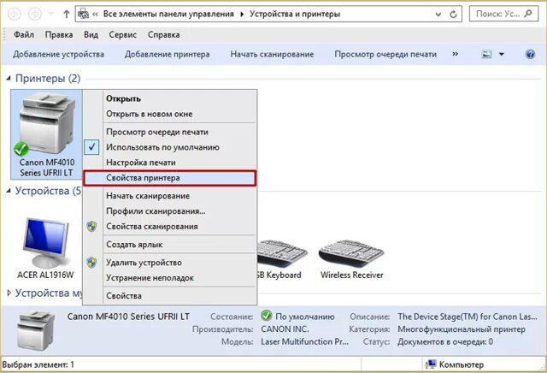Click Canon MF4010 Series UFRII LT details title
The image size is (547, 373).
(128, 317)
